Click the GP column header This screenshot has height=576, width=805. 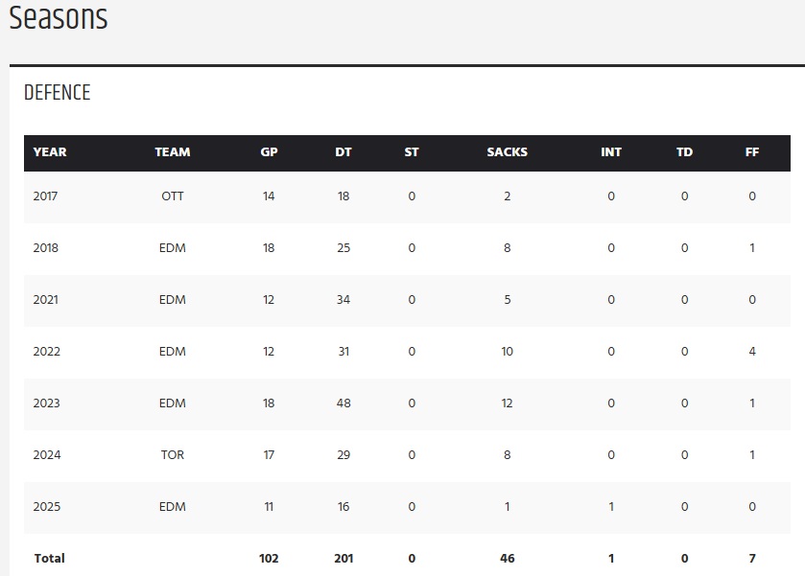[x=269, y=151]
